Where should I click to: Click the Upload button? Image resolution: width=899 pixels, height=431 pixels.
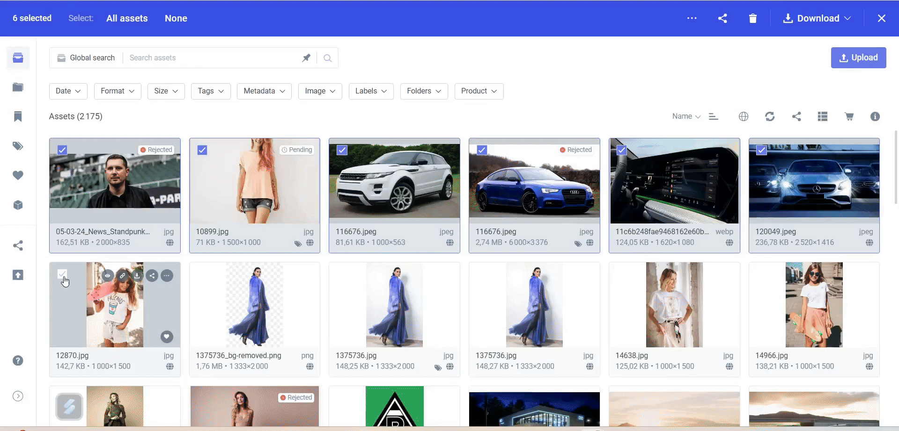click(858, 57)
